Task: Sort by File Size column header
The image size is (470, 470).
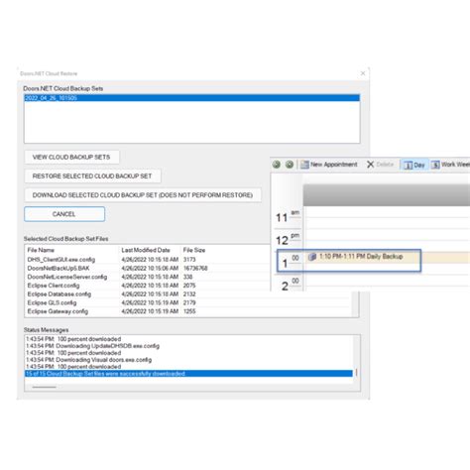Action: pyautogui.click(x=194, y=250)
